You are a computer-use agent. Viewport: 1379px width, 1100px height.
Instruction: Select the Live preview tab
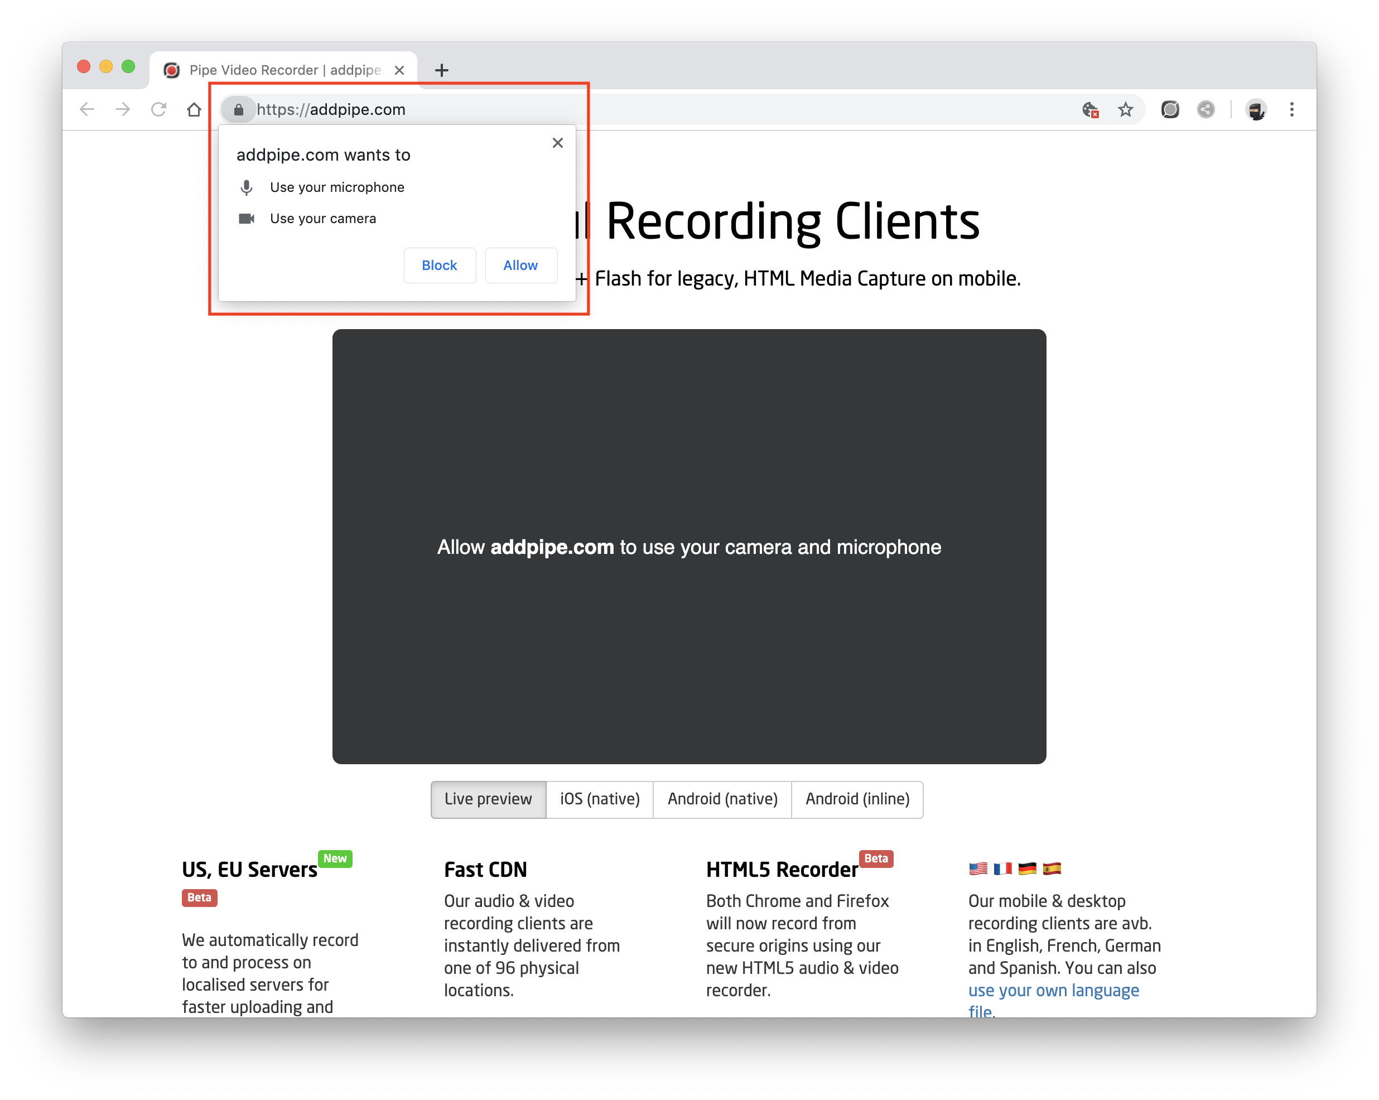click(488, 799)
